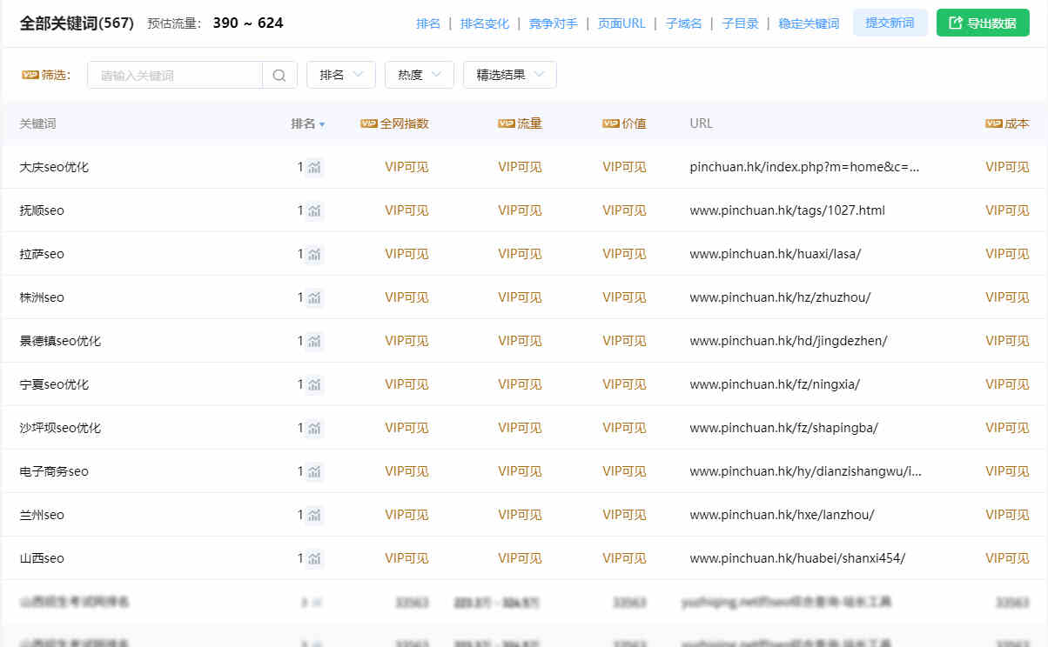View chart icon for 景德镇seo优化 row

click(x=314, y=341)
